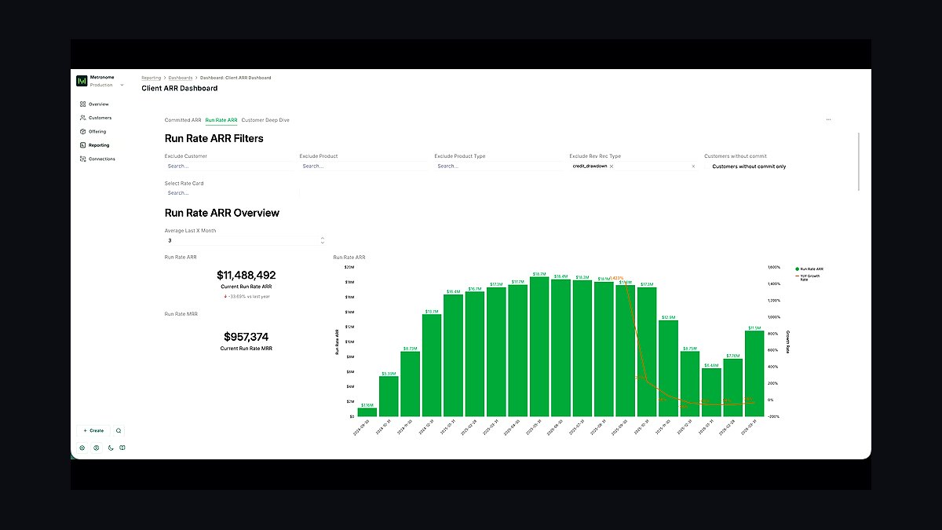Screen dimensions: 942x530
Task: Click the bar labeled $12.9M
Action: coord(668,368)
